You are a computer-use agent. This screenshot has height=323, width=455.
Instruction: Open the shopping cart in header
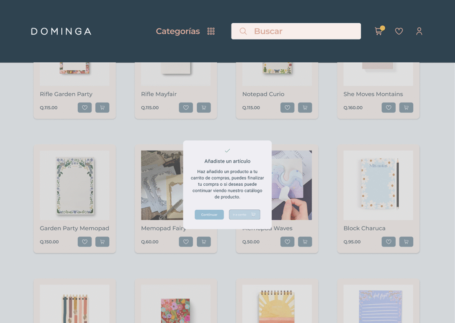pyautogui.click(x=379, y=31)
